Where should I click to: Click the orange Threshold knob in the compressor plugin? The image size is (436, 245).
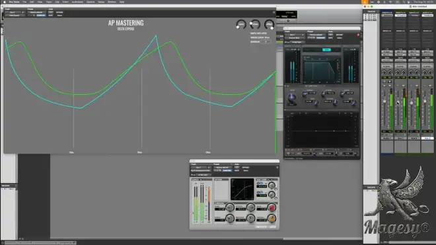point(272,219)
